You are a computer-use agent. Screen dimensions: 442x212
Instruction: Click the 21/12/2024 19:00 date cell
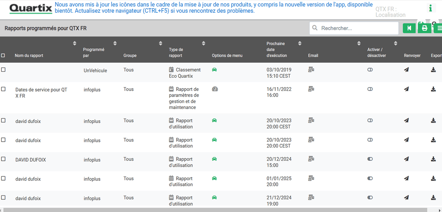[279, 201]
